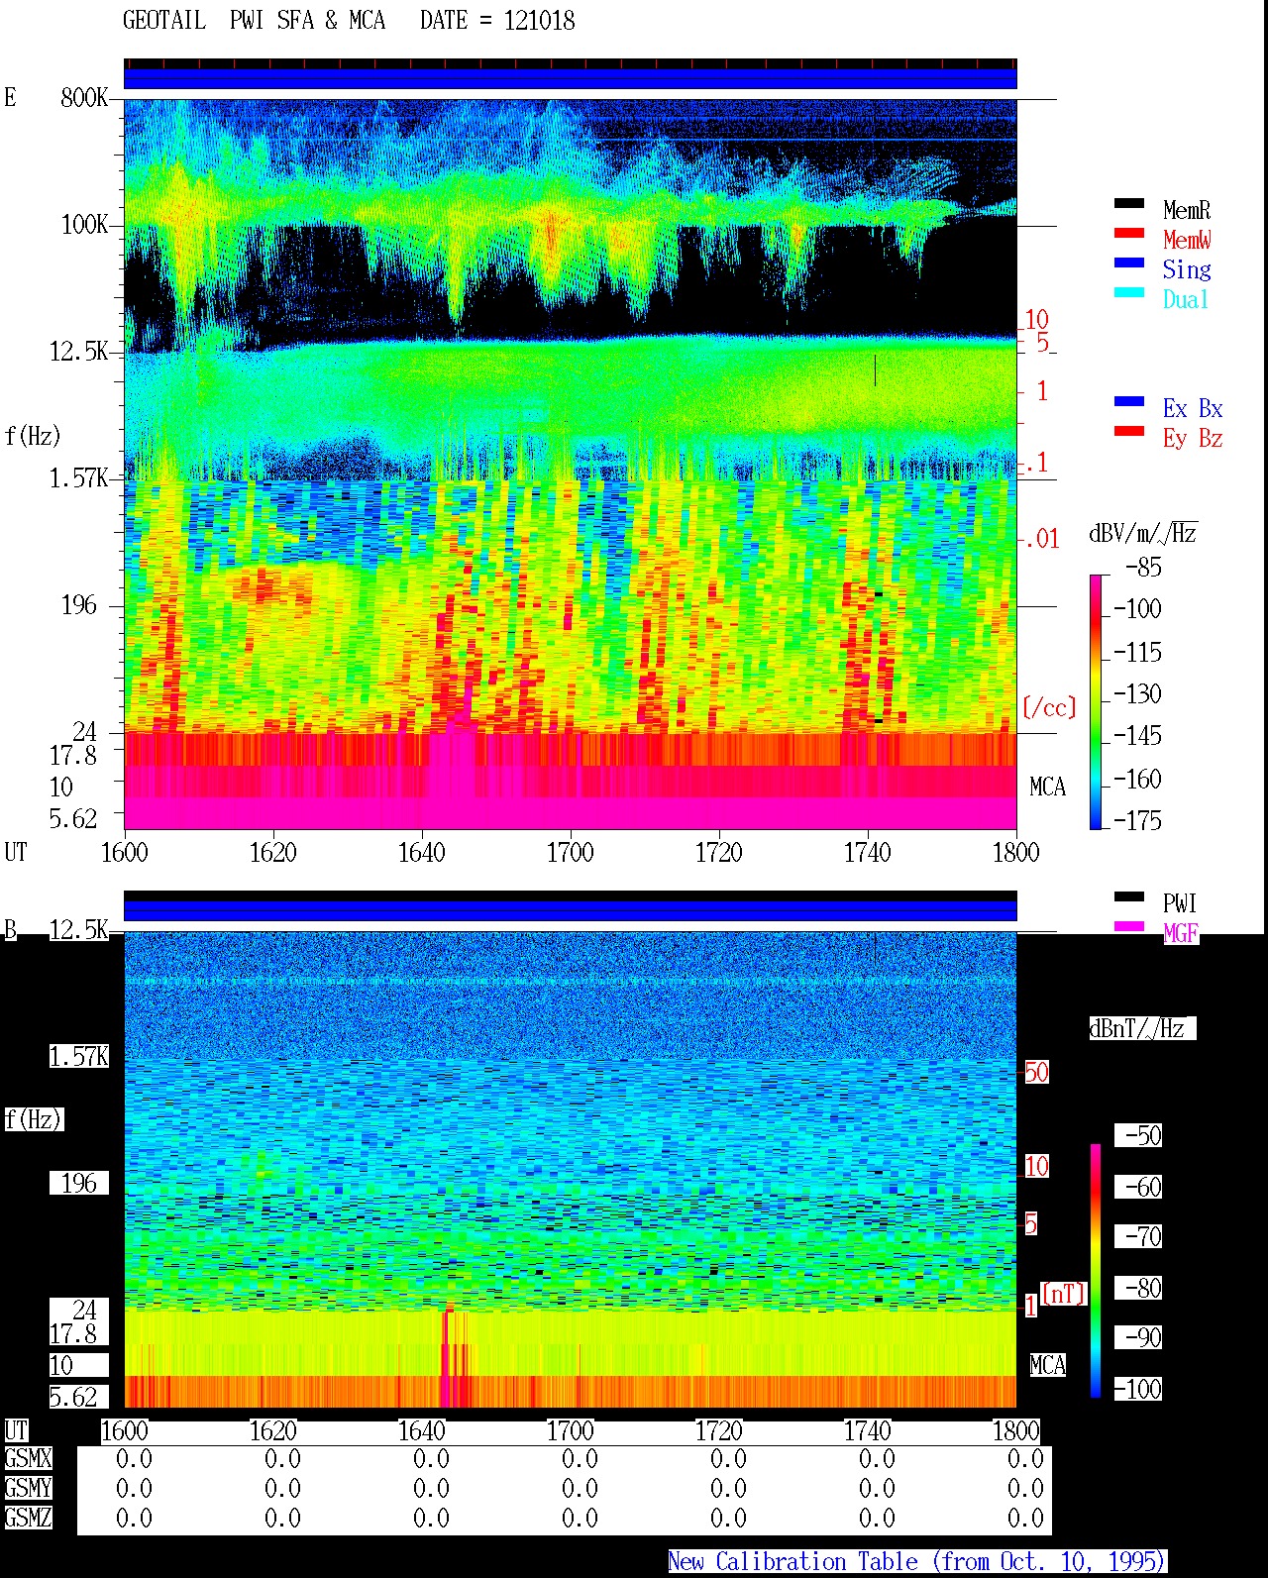The image size is (1268, 1578).
Task: Click the GEOTAIL PWI SFA & MCA title
Action: (254, 21)
